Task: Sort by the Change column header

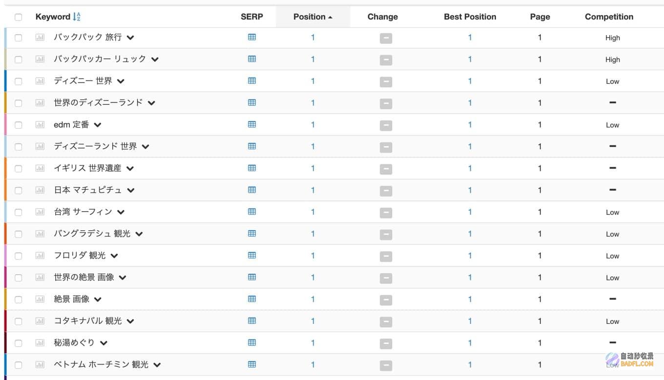Action: [383, 17]
